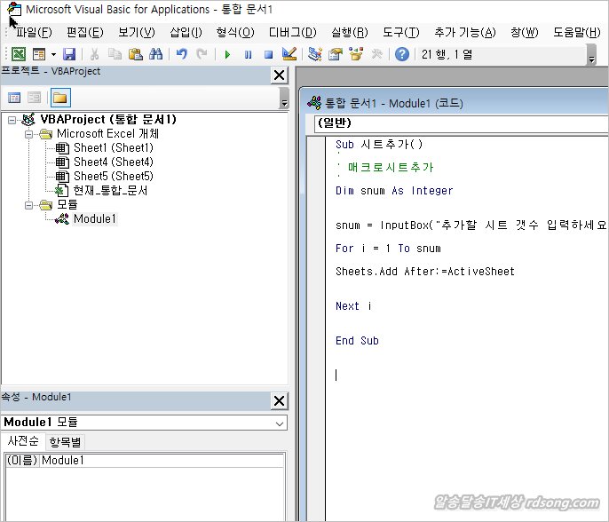The width and height of the screenshot is (609, 522).
Task: Toggle Design Mode icon in the toolbar
Action: [289, 54]
